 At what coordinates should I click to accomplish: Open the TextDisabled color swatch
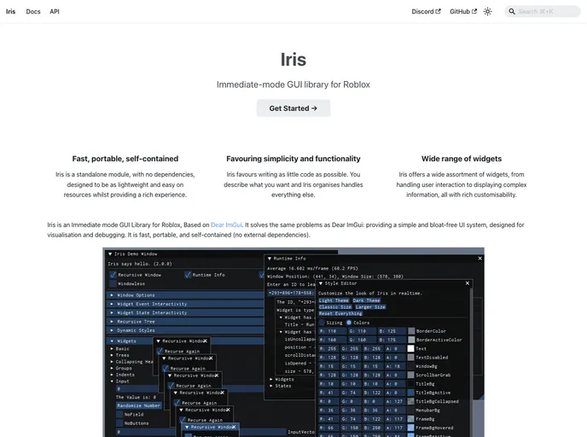(411, 358)
